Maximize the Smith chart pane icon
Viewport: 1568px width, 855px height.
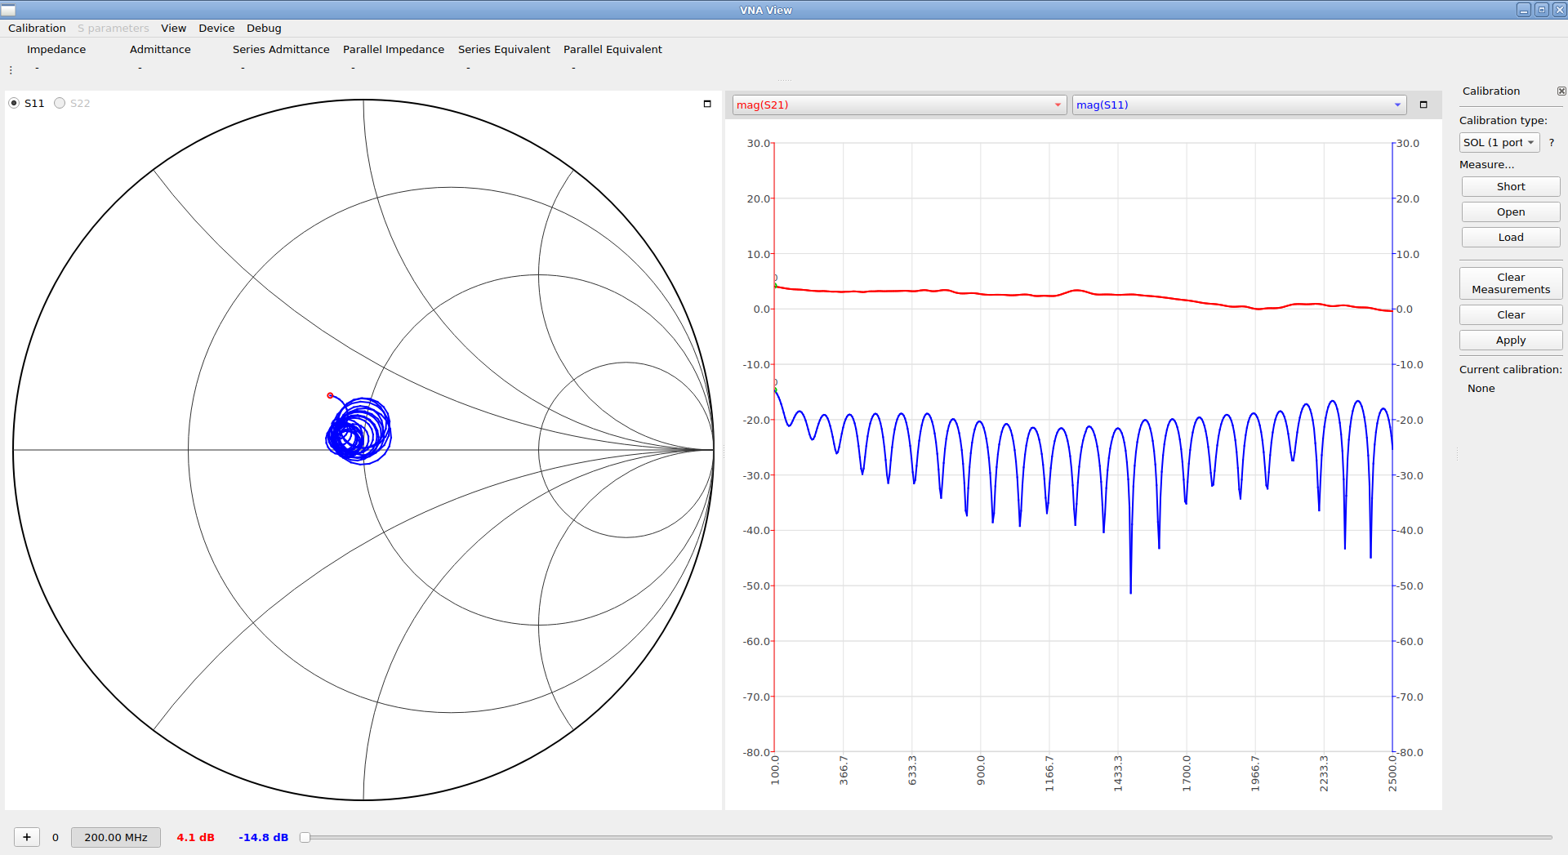coord(707,104)
